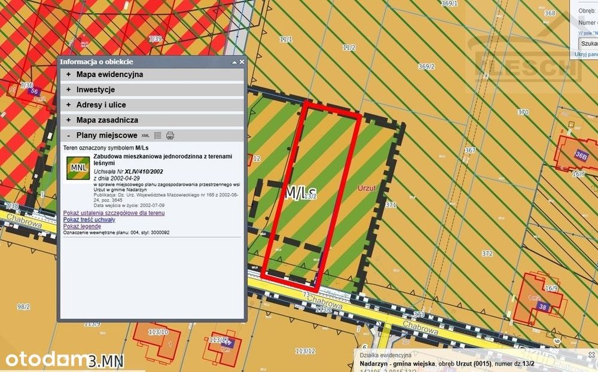Close the Informacja o obiekcie panel

(x=242, y=62)
